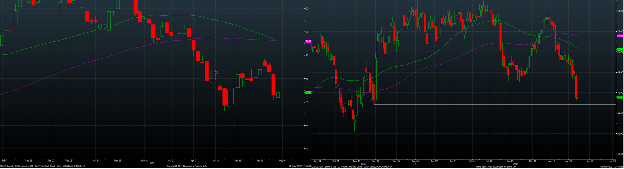Click the 50 label on iron ore price axis

(307, 149)
